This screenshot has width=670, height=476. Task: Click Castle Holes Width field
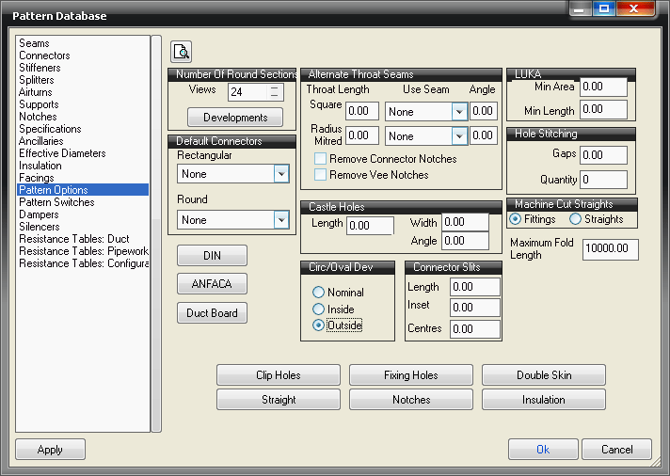point(465,222)
